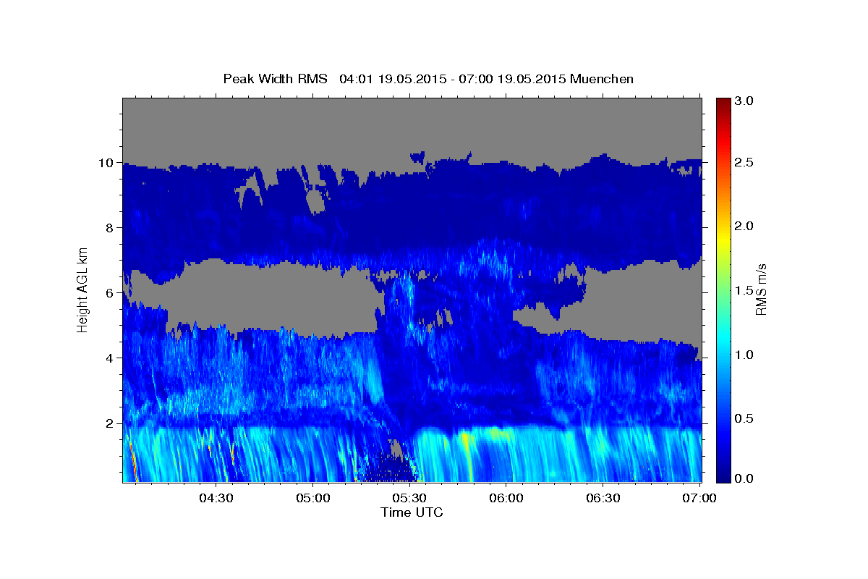The image size is (868, 579).
Task: Click the 05:30 time axis label
Action: click(x=410, y=498)
